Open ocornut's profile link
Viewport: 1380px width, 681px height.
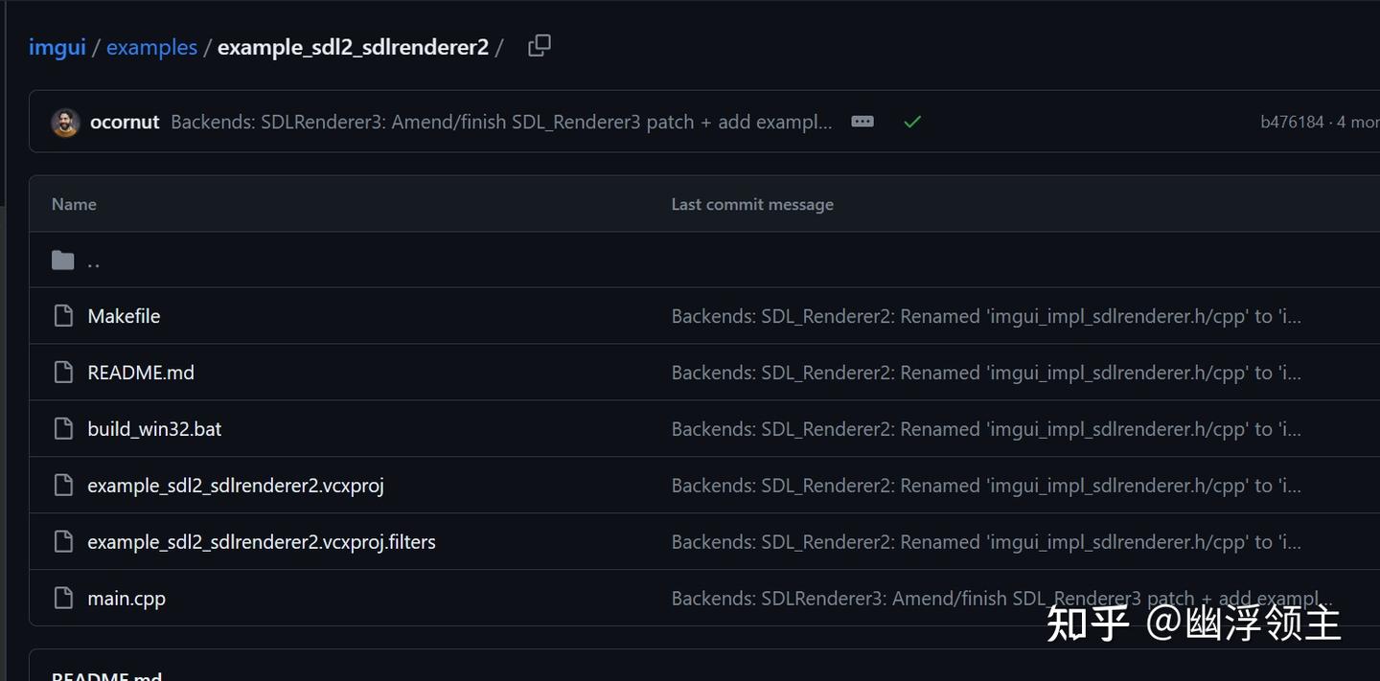point(125,122)
